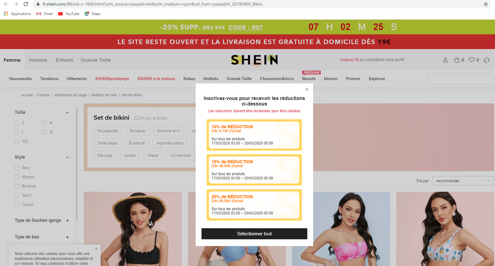Open the Nouveautés menu
The image size is (495, 266).
click(21, 79)
